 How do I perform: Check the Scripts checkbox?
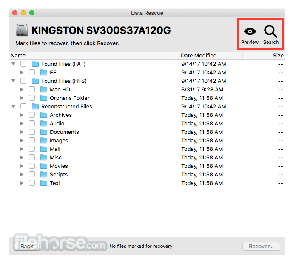pos(32,174)
